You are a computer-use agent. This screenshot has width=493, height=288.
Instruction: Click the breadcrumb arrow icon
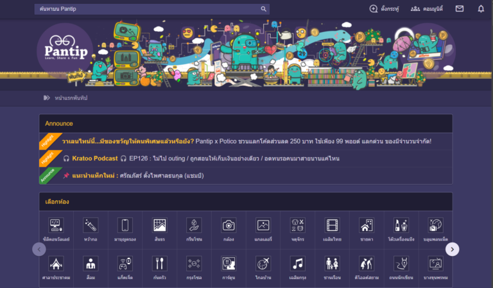pos(46,98)
